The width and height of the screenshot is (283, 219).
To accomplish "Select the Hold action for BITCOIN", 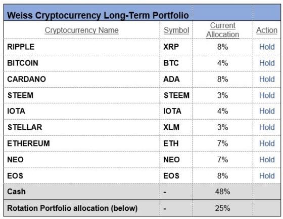I will coord(267,63).
